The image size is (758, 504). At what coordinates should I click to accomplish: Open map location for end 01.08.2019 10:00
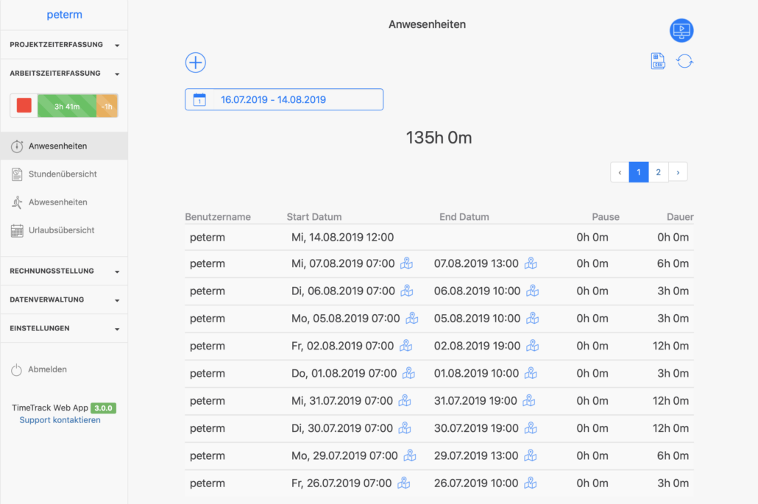531,374
